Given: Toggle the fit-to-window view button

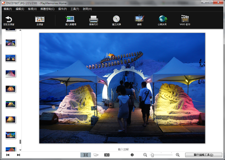Looking at the screenshot, I should [85, 155].
